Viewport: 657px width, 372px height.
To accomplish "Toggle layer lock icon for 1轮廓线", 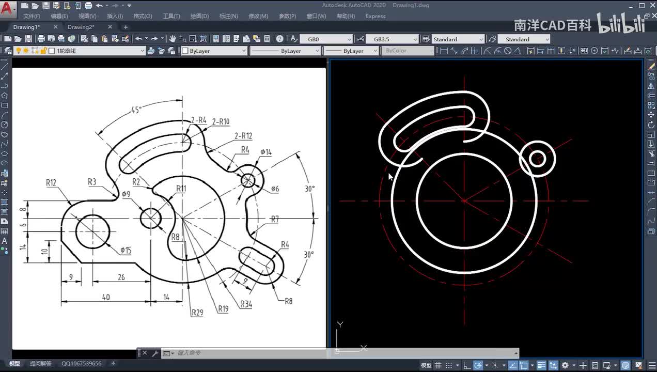I will [43, 51].
